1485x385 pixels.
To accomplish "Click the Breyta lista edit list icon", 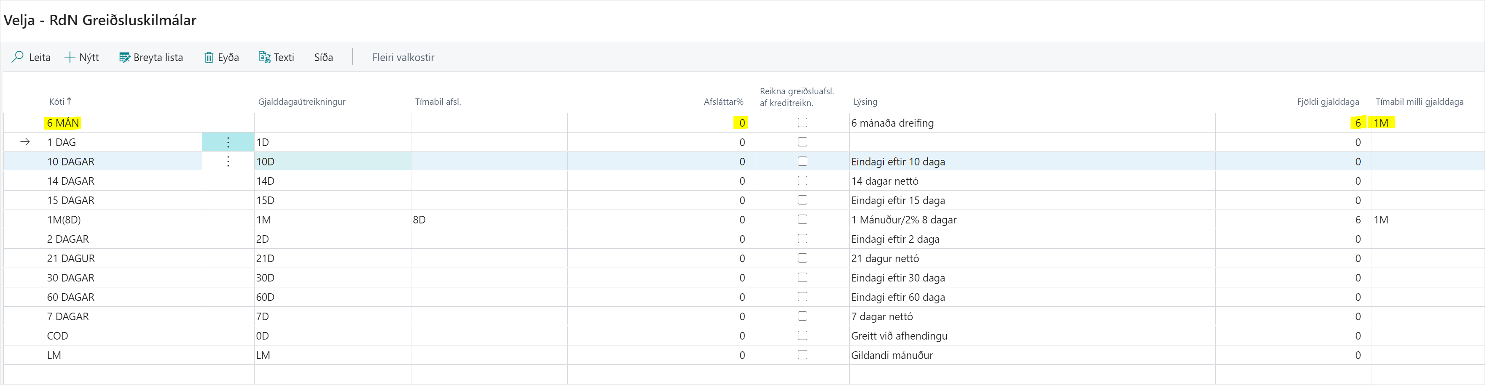I will (124, 57).
